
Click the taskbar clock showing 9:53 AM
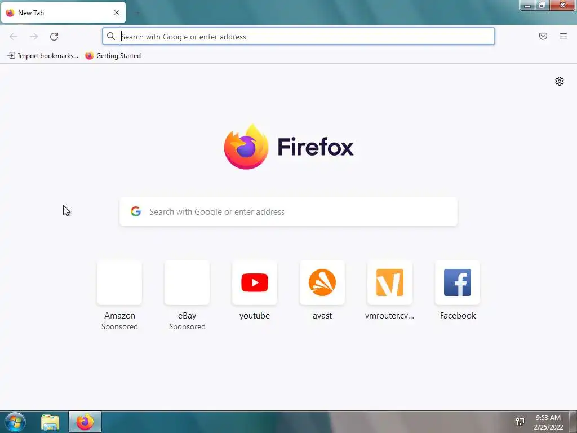(548, 422)
